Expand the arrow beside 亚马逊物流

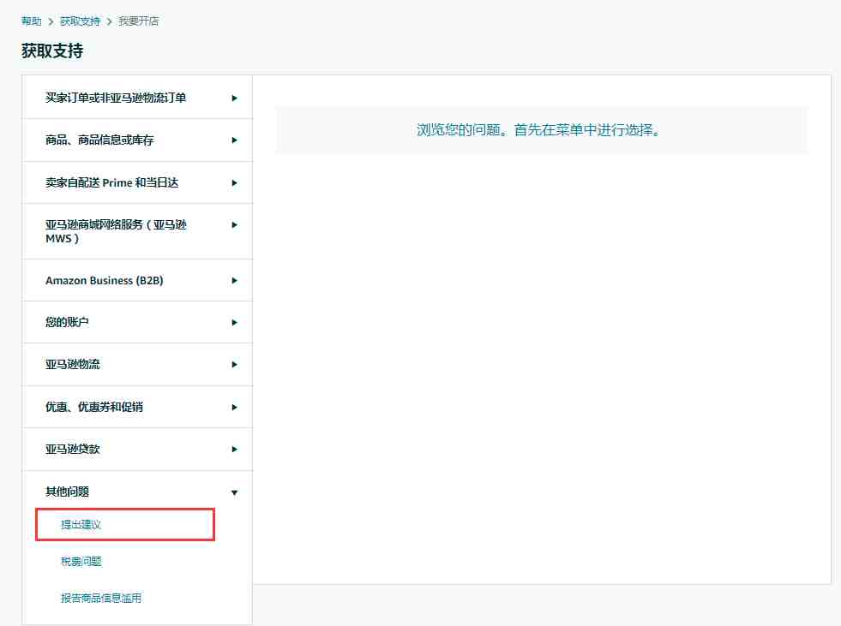coord(234,365)
